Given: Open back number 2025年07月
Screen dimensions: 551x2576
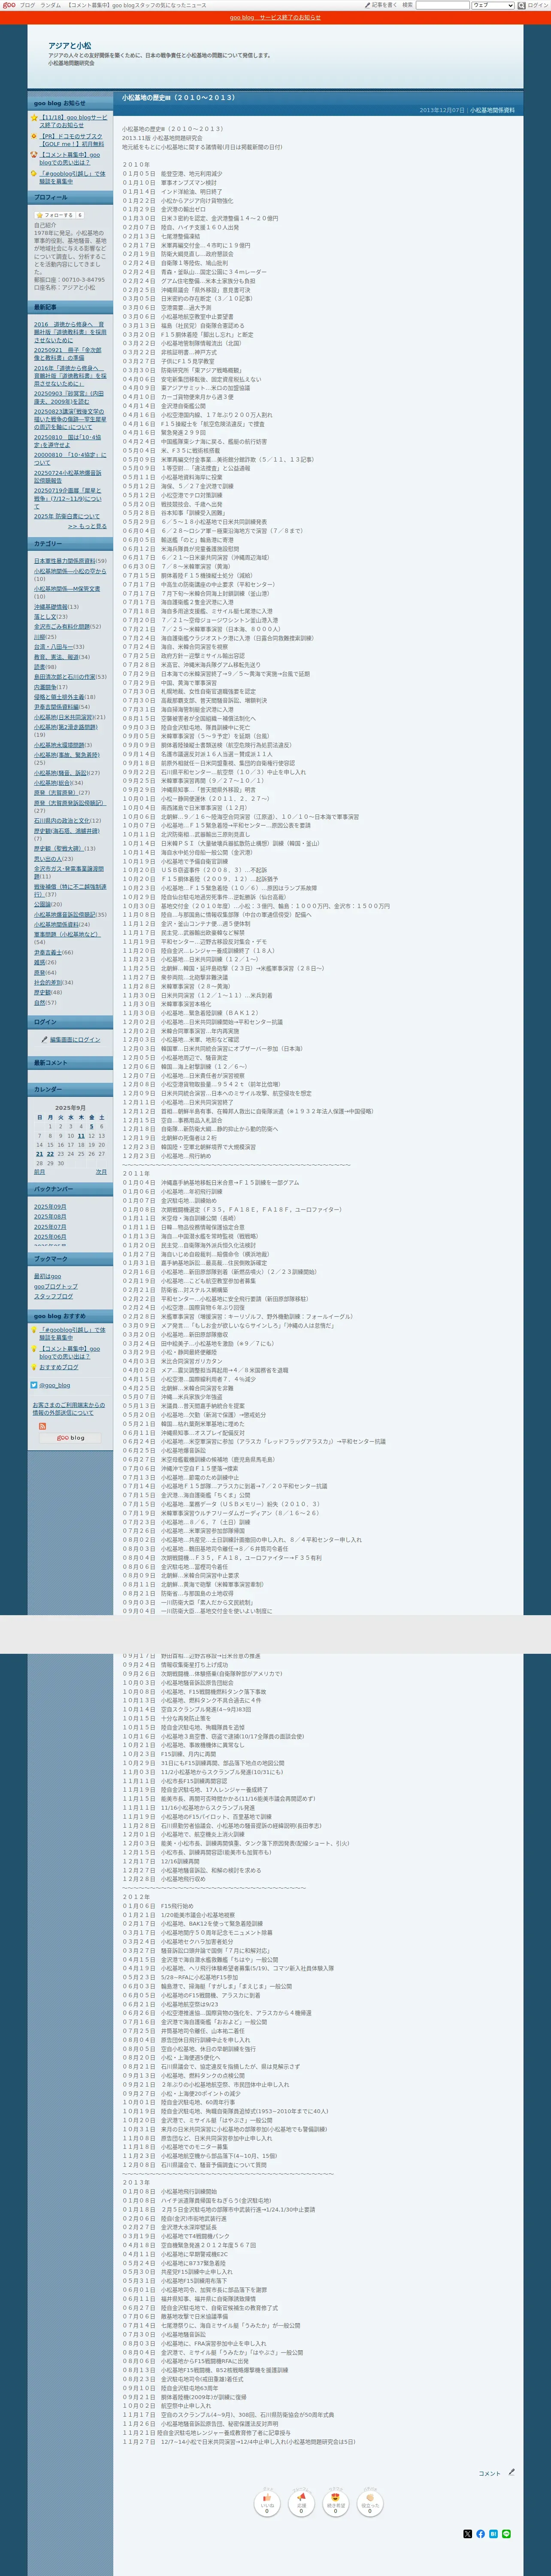Looking at the screenshot, I should coord(50,1227).
